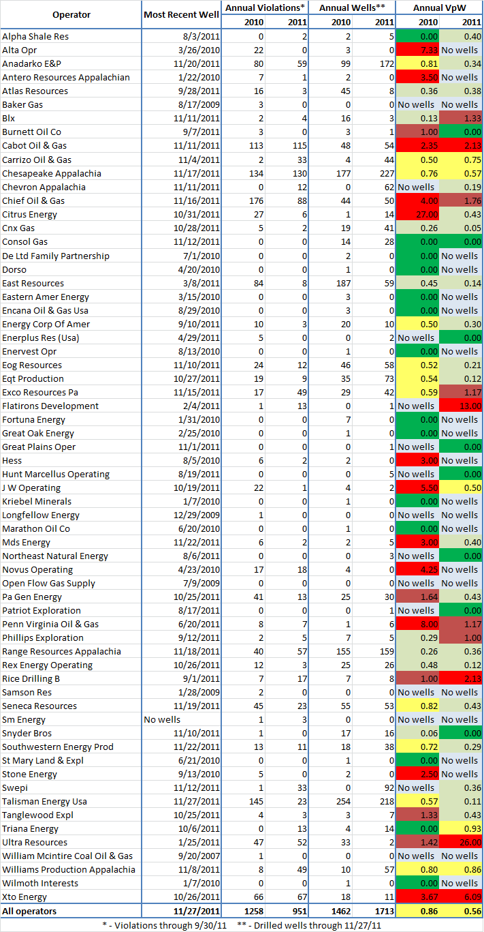Click the Eastern Amer Energy row label
Viewport: 484px width, 932px height.
(x=45, y=297)
